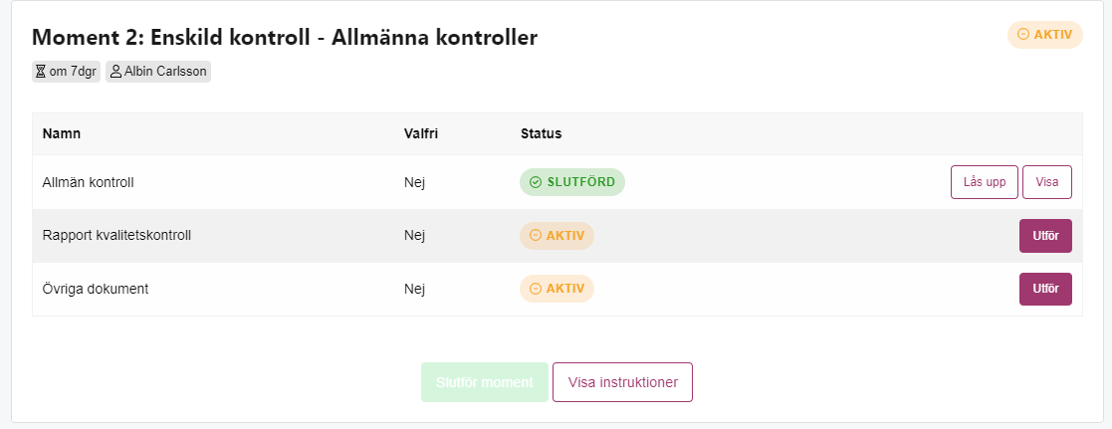Screen dimensions: 1112x429
Task: Click the icon in the top-right AKTIV badge
Action: (x=1022, y=34)
